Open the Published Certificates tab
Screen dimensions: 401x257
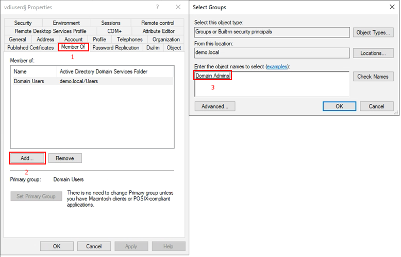click(30, 48)
